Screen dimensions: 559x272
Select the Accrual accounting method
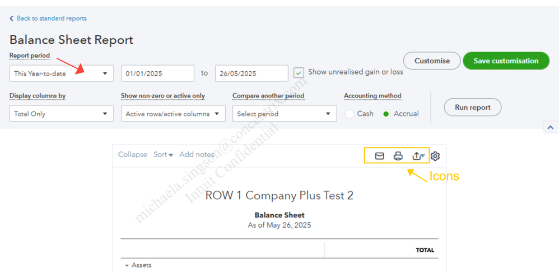(386, 114)
